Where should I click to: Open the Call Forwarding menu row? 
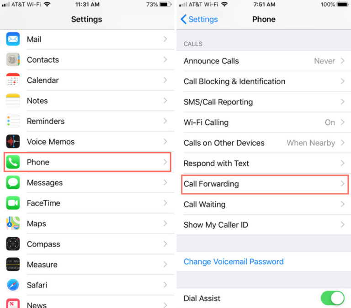tap(265, 184)
